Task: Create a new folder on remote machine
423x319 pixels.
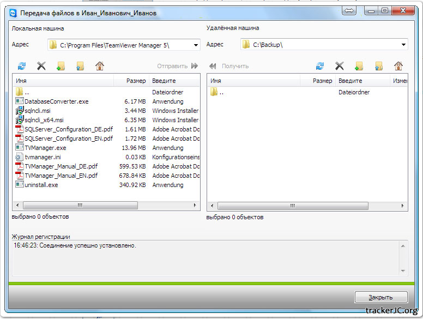Action: pos(359,66)
